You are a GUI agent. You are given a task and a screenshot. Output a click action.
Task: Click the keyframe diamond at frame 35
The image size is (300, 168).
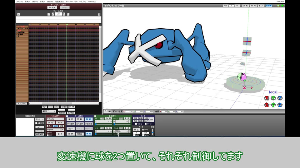tap(67, 30)
